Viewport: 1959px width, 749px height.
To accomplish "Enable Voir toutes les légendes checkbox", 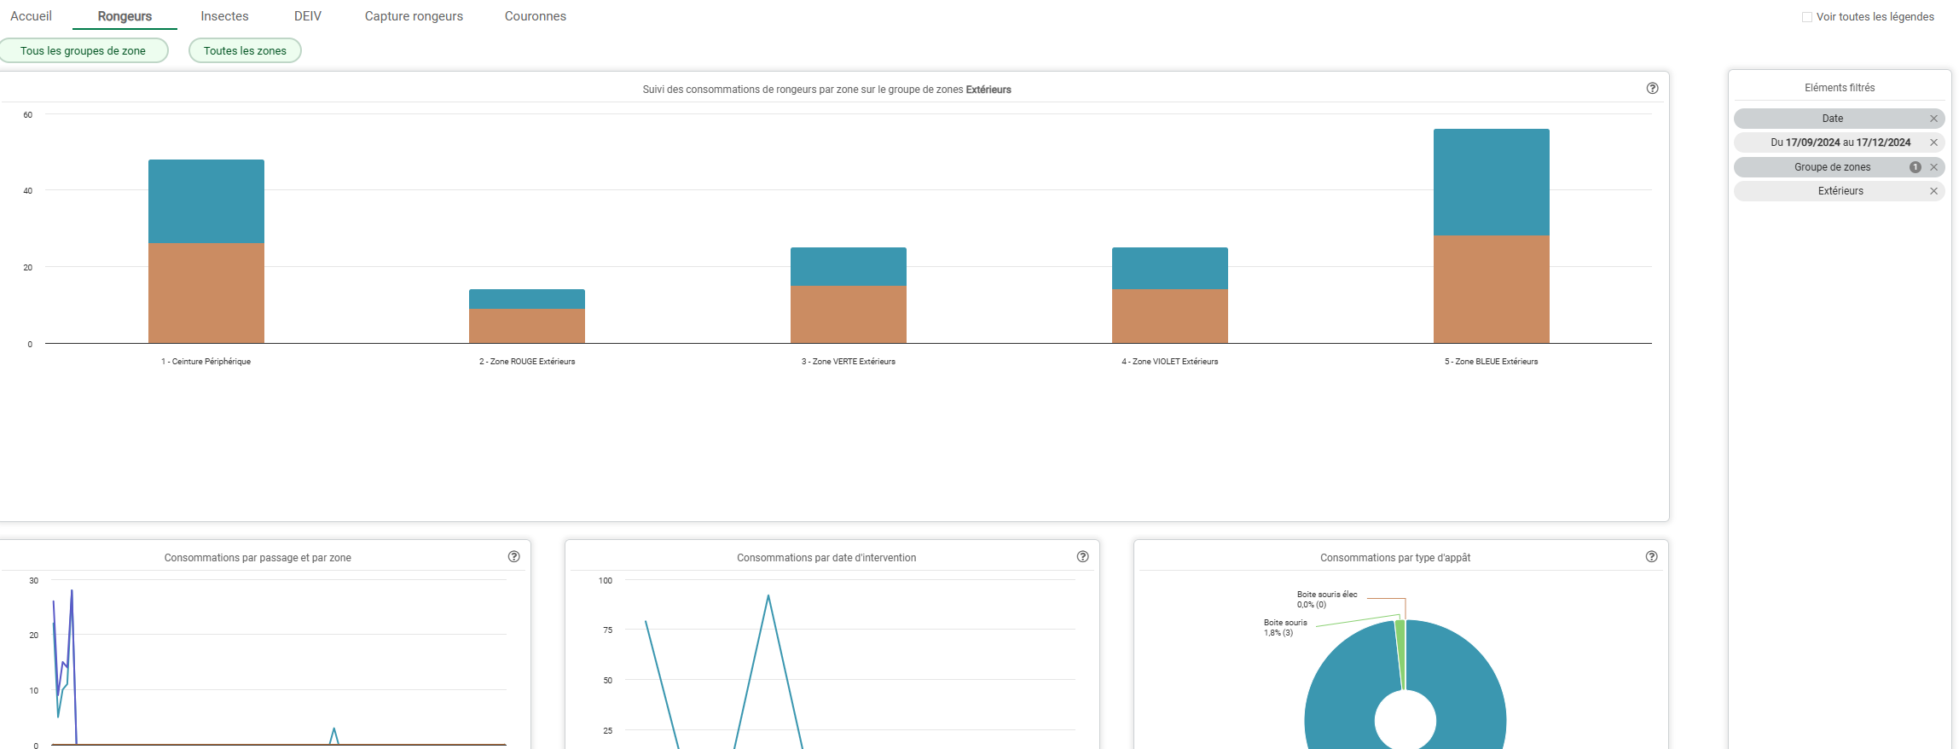I will click(1806, 17).
